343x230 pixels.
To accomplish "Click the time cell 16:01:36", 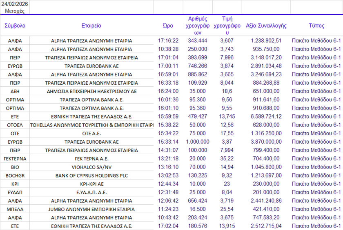I will (x=168, y=100).
